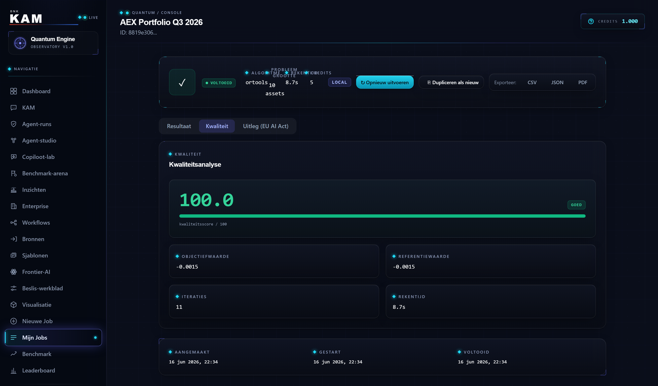Screen dimensions: 658x386
Task: Click the credits help circle icon
Action: [x=591, y=21]
